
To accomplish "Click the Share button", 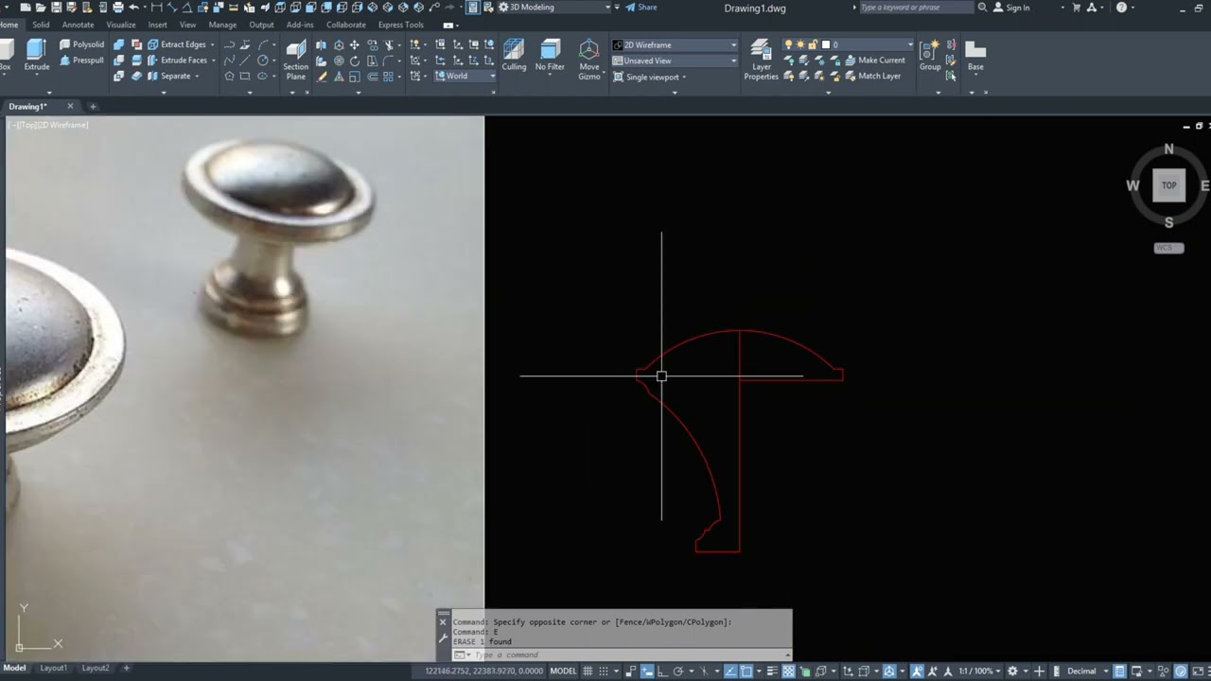I will tap(641, 8).
